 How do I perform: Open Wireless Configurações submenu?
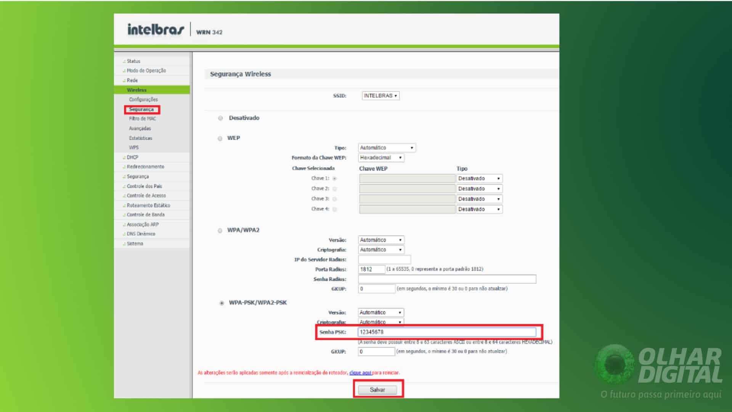point(143,100)
